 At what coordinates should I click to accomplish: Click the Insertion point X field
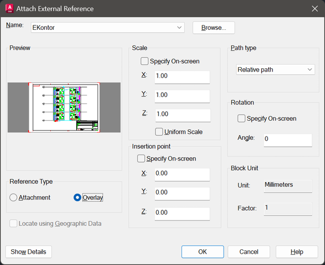[x=182, y=174]
